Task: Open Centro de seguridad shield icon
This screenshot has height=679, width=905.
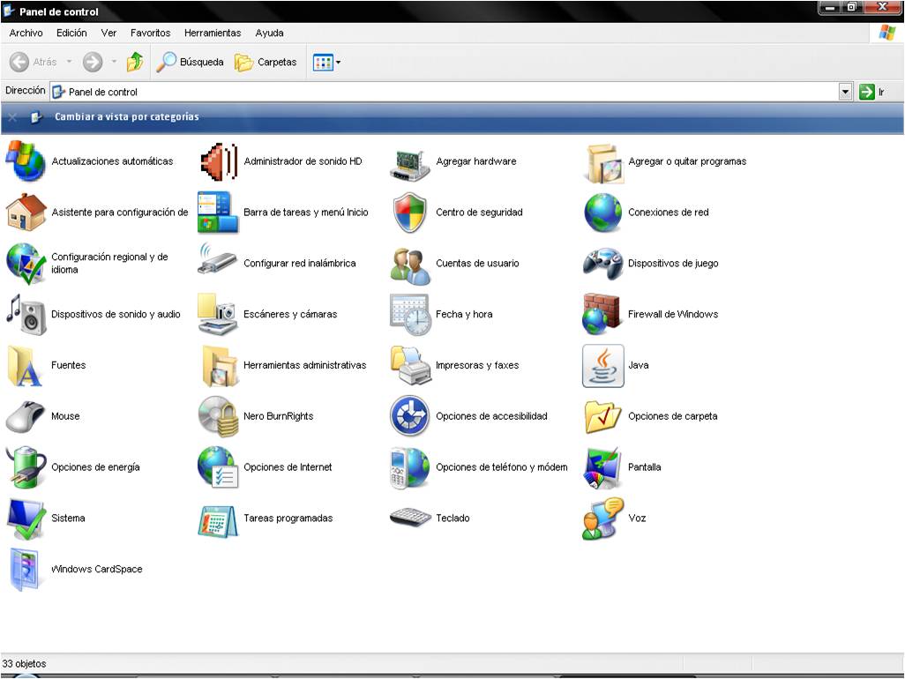Action: click(x=410, y=213)
